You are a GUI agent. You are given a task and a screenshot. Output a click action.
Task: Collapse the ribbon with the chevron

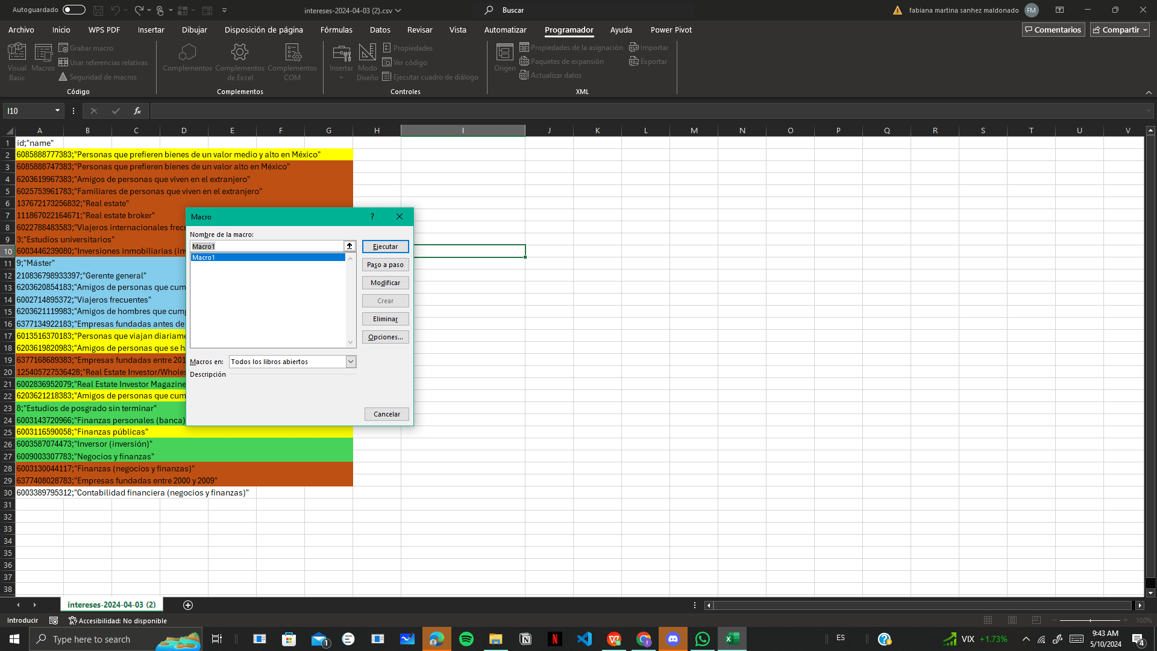coord(1149,92)
